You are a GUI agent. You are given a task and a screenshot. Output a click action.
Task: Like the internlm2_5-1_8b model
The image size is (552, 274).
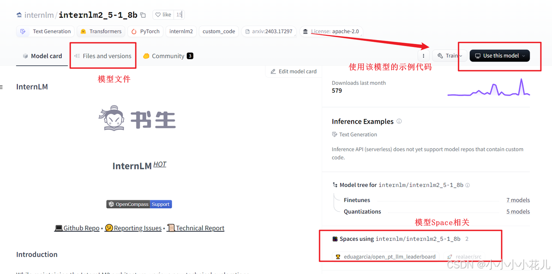click(162, 14)
